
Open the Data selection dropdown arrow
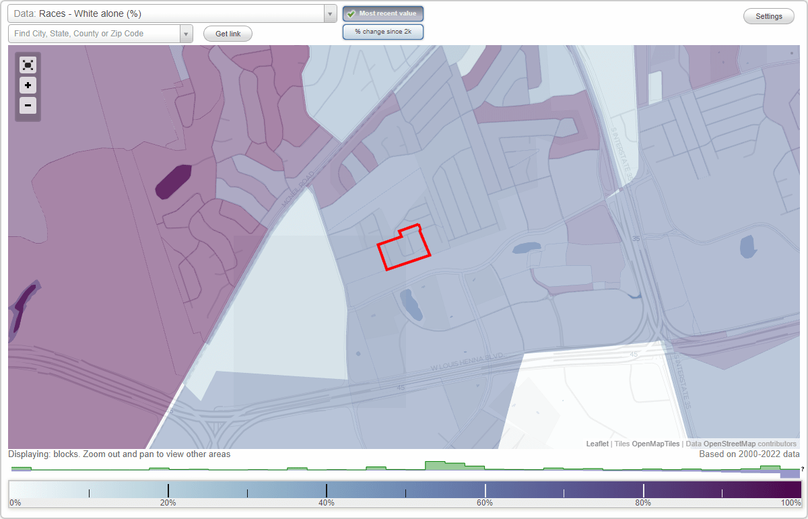[x=330, y=13]
